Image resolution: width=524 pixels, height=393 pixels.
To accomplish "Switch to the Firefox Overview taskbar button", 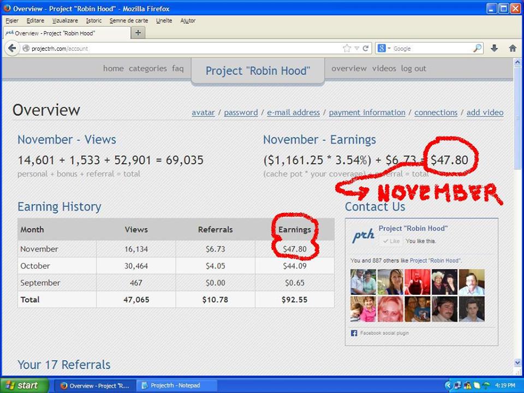I will pos(94,386).
